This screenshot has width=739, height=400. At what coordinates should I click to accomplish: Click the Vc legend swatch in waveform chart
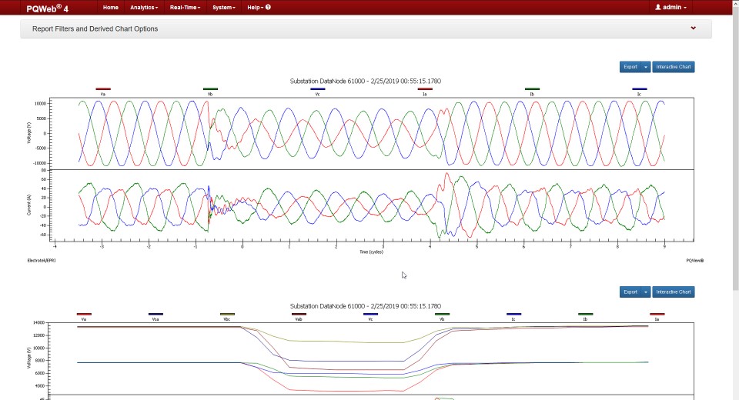[x=318, y=88]
